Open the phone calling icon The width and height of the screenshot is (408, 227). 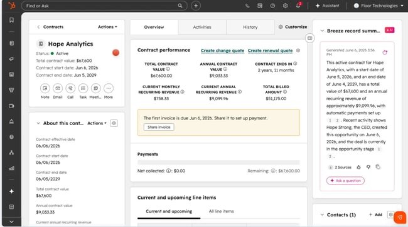[247, 6]
